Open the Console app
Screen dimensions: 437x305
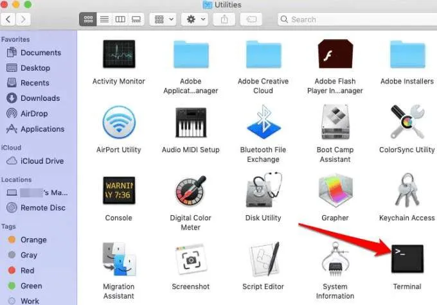point(119,191)
